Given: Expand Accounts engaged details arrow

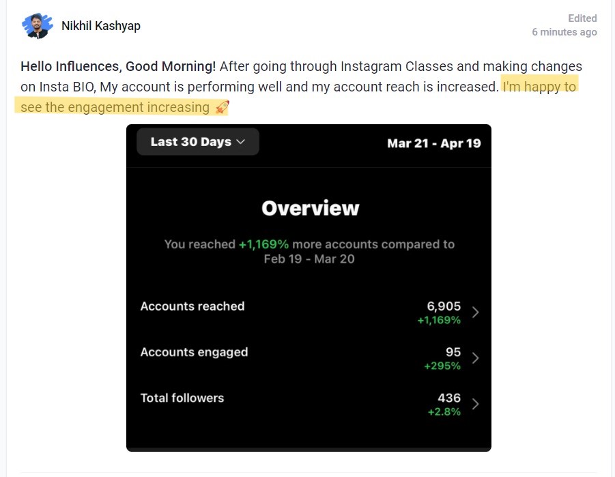Looking at the screenshot, I should coord(475,358).
